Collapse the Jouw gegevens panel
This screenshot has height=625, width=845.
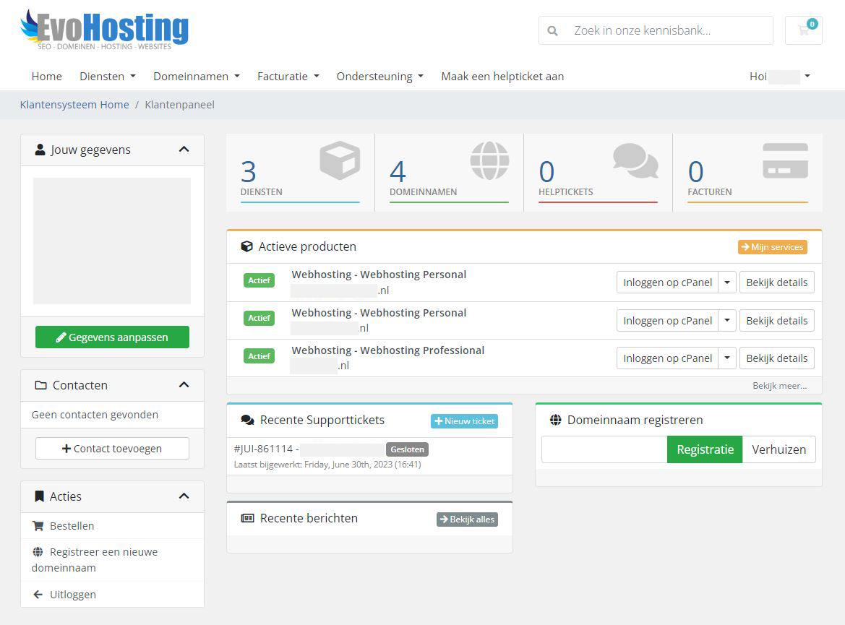[x=184, y=150]
